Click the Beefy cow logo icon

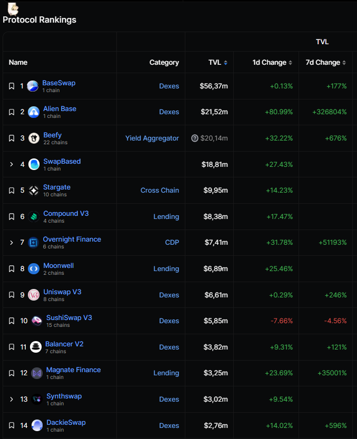(34, 138)
